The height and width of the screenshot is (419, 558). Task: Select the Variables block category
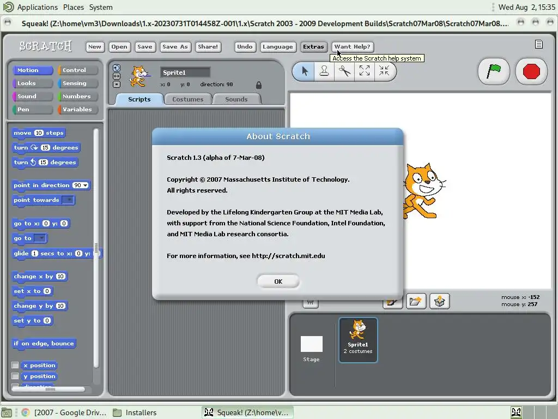78,109
